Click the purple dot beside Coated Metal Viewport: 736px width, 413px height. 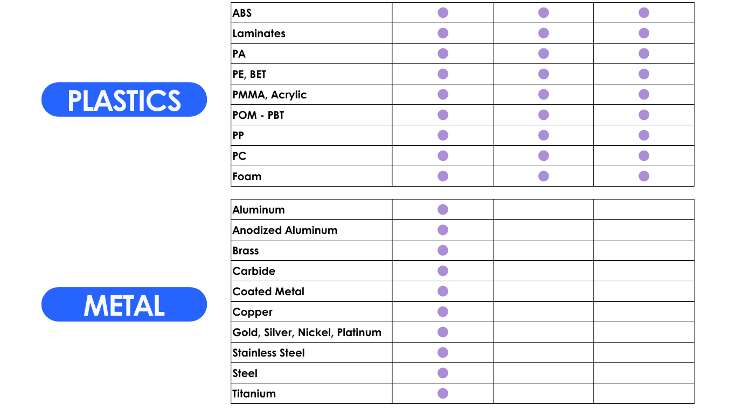point(443,291)
